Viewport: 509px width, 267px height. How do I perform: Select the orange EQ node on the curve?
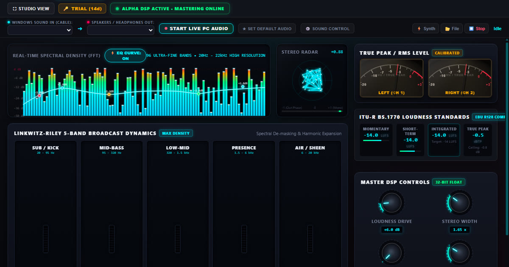click(x=109, y=95)
